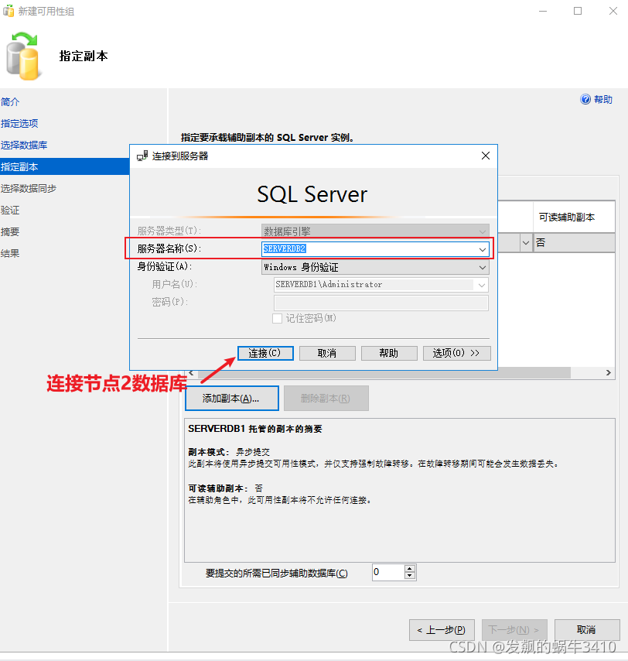Open the 身份验证 dropdown

click(375, 267)
